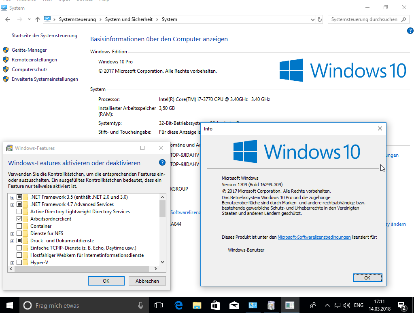
Task: Click OK in Info dialog
Action: pos(367,278)
